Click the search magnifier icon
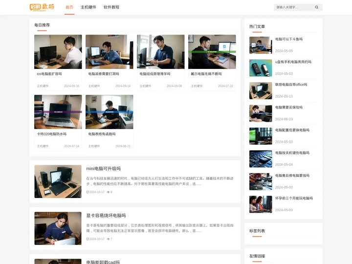Viewport: 352px width, 264px height. click(316, 7)
